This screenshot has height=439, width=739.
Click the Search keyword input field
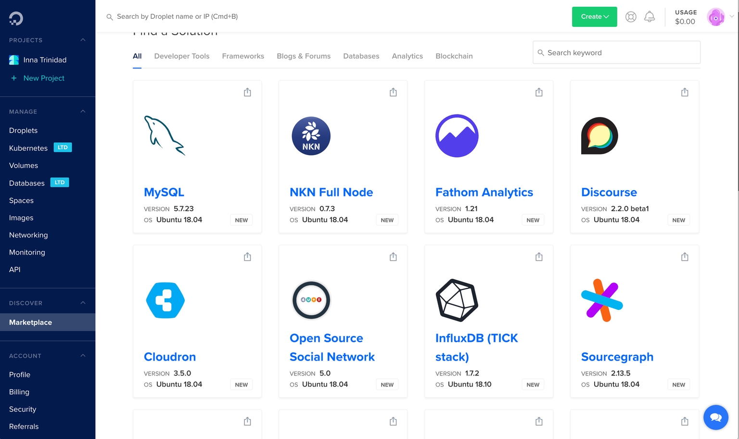click(616, 52)
